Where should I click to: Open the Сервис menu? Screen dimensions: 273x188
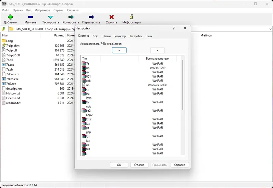point(58,10)
